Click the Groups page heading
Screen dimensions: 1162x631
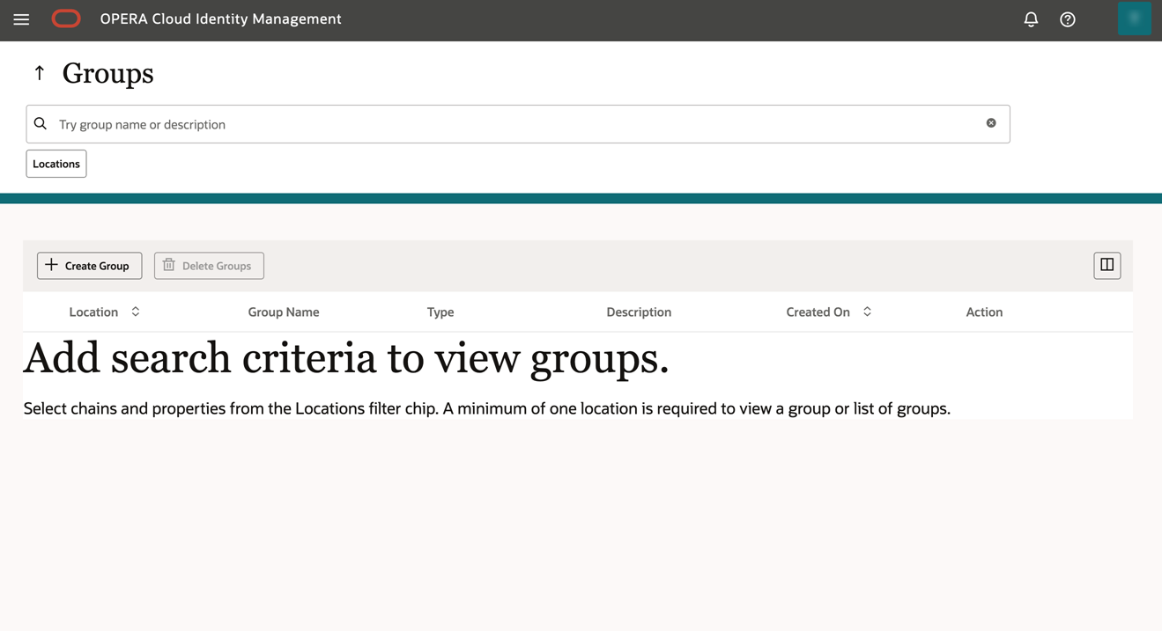coord(107,73)
